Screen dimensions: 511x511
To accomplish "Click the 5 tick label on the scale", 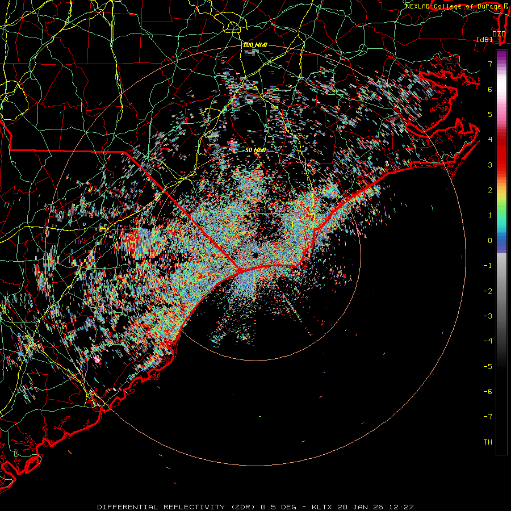I will point(490,114).
